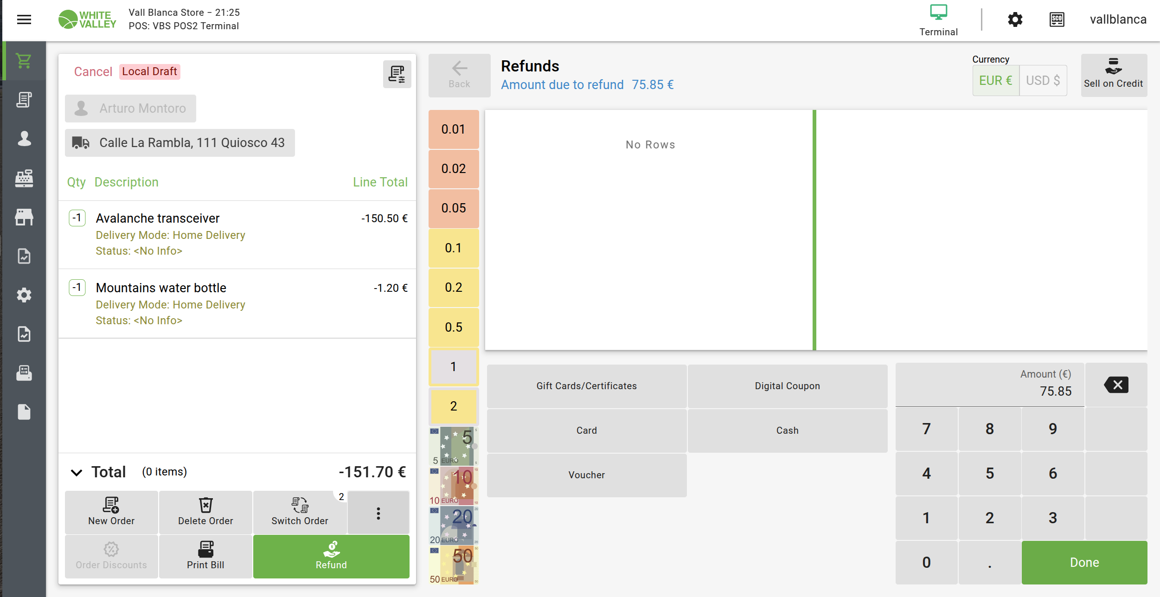Choose Card payment method

(x=586, y=430)
